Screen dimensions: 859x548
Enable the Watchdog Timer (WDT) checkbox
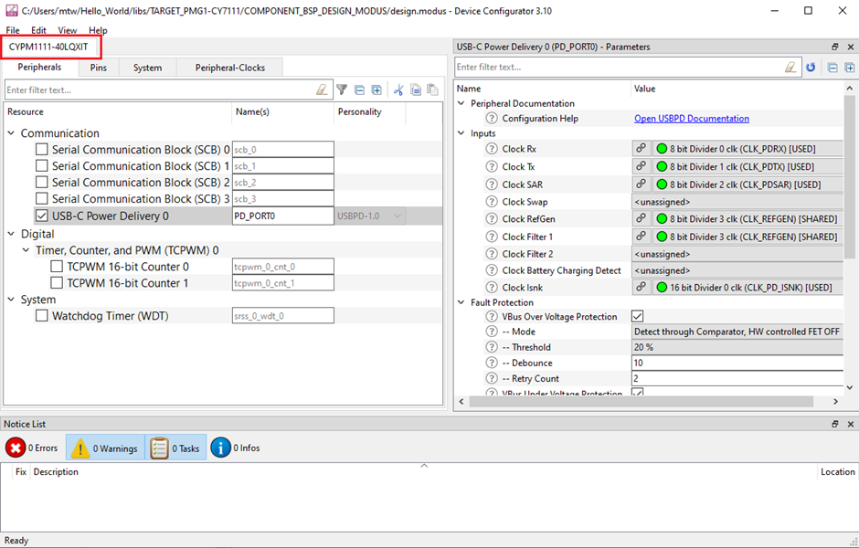pos(41,315)
